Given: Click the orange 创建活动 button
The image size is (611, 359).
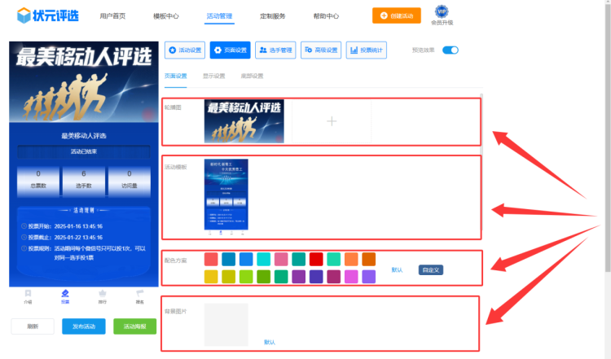Looking at the screenshot, I should [397, 15].
